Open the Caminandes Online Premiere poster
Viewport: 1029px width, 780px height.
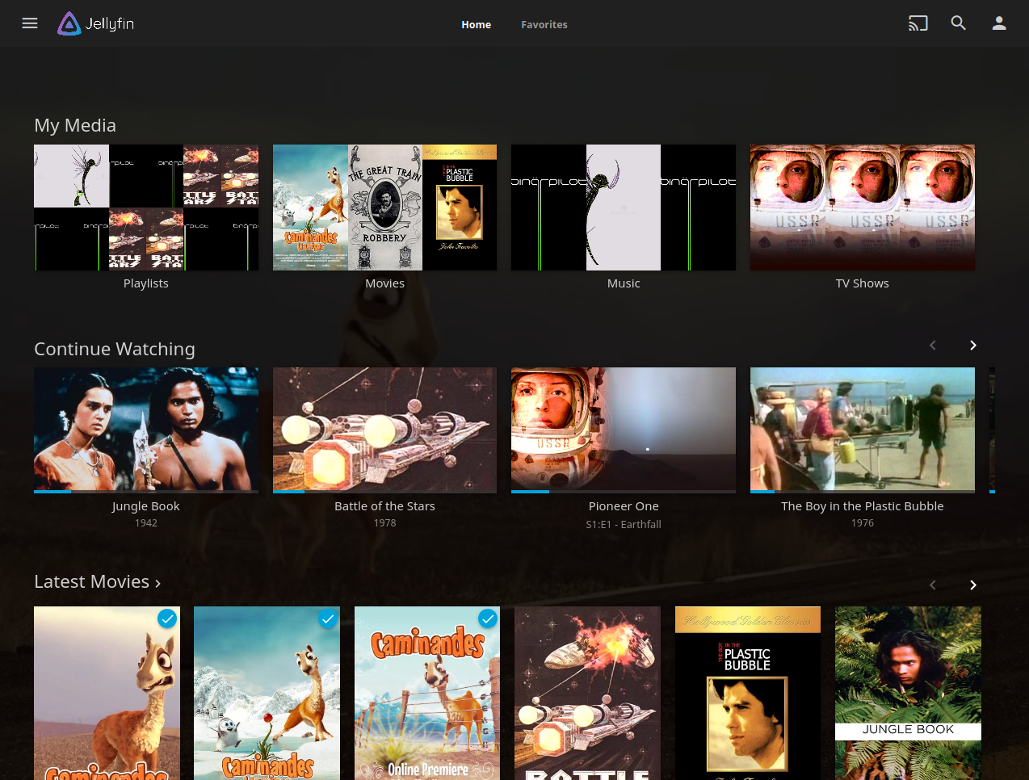pos(427,693)
